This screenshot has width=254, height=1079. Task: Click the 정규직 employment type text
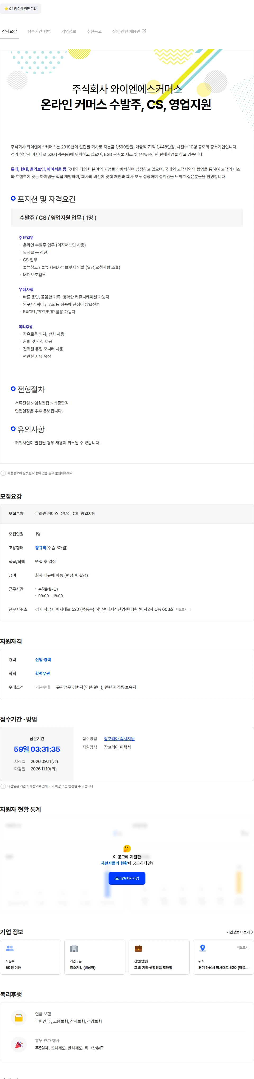pyautogui.click(x=40, y=548)
